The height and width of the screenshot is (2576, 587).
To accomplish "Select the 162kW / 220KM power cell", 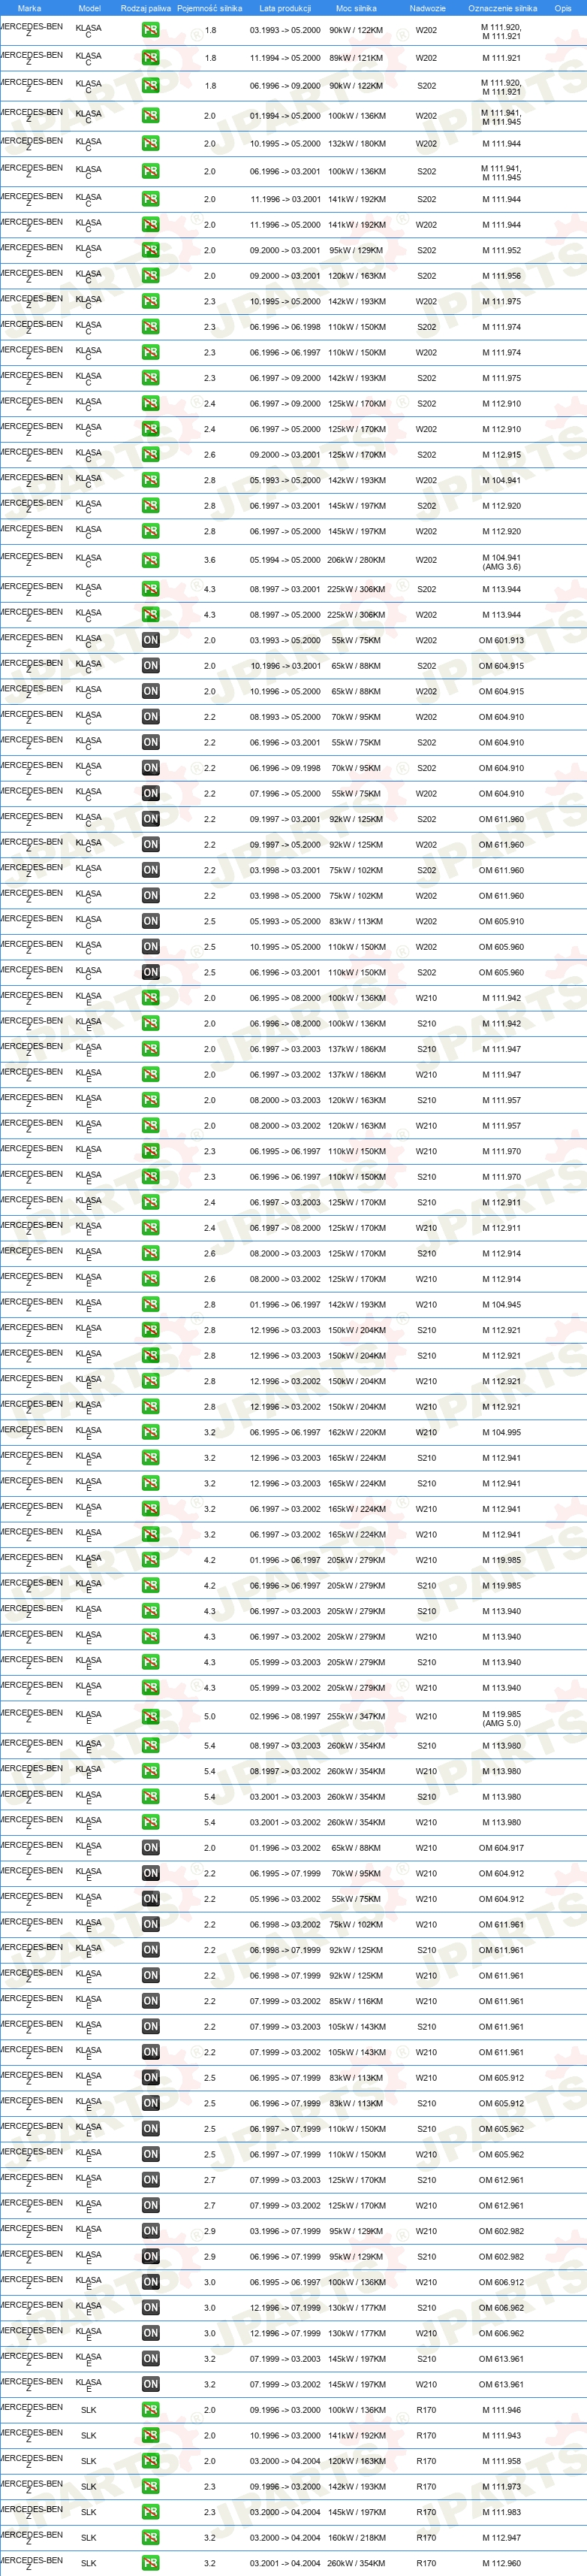I will (357, 1432).
